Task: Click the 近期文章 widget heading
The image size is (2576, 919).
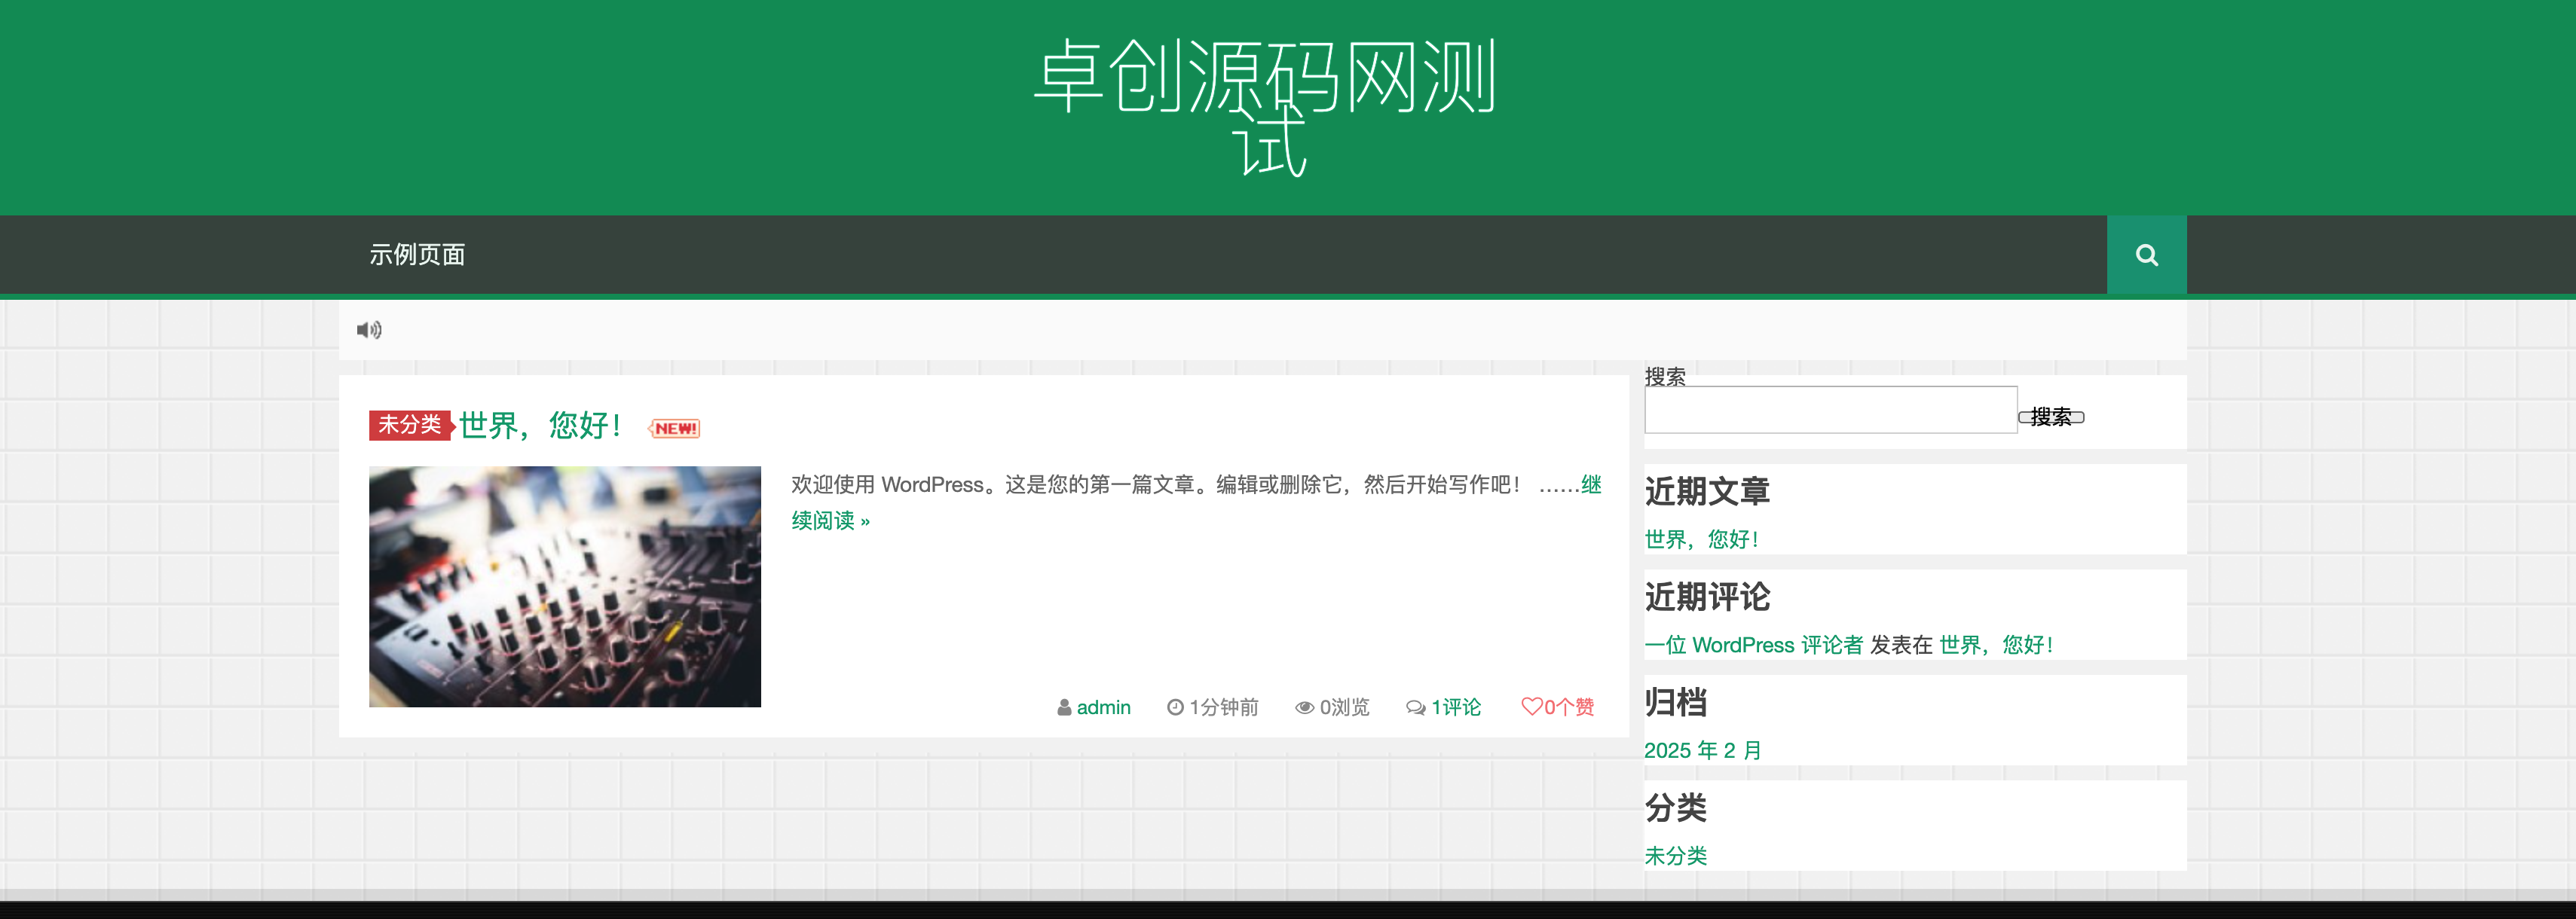Action: pos(1707,491)
